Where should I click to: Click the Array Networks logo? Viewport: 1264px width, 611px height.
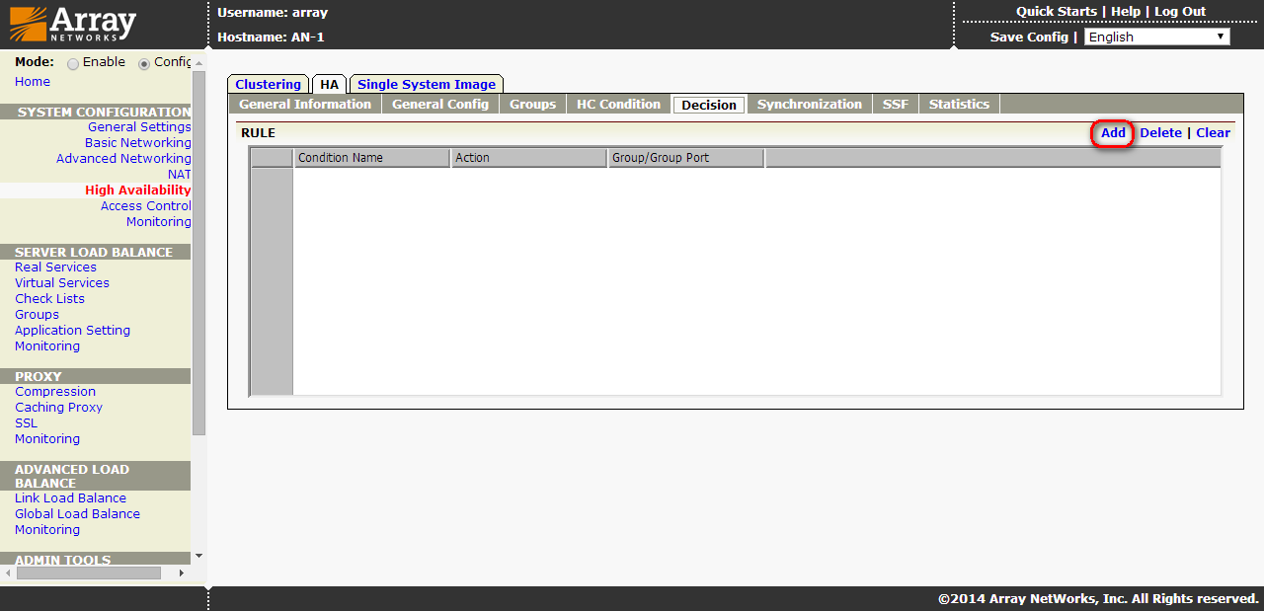[73, 24]
